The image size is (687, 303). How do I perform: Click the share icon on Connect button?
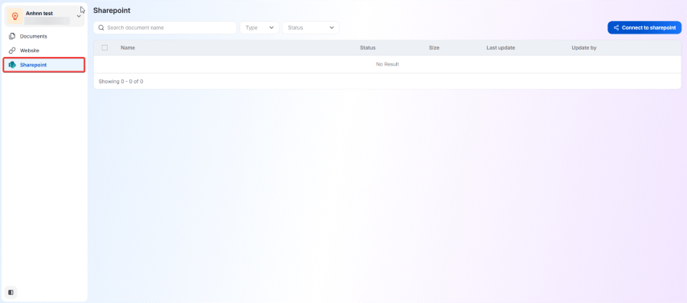[x=616, y=27]
